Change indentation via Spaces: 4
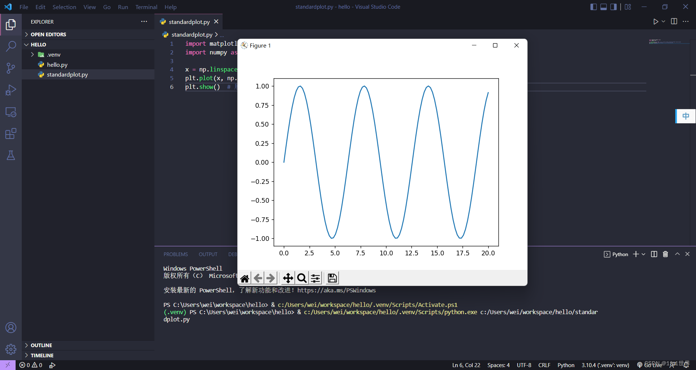The image size is (696, 370). point(498,365)
